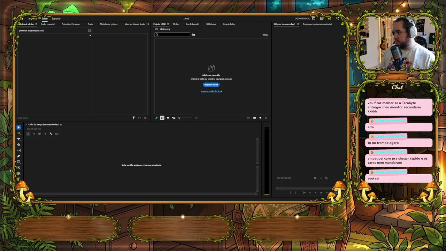Open the Animation Composer tab

(x=71, y=24)
